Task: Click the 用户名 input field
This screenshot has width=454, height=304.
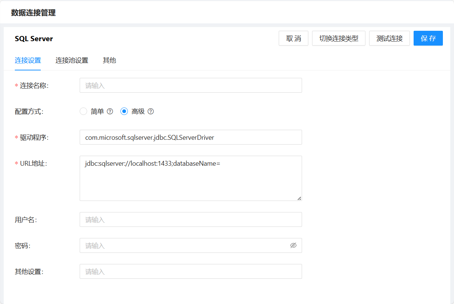Action: click(190, 219)
